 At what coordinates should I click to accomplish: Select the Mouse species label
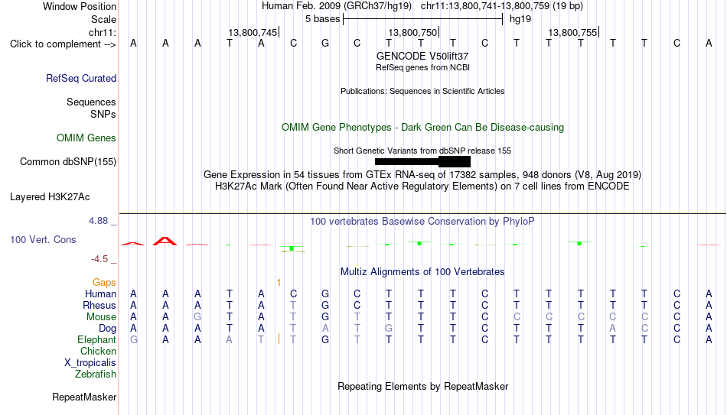tap(101, 317)
